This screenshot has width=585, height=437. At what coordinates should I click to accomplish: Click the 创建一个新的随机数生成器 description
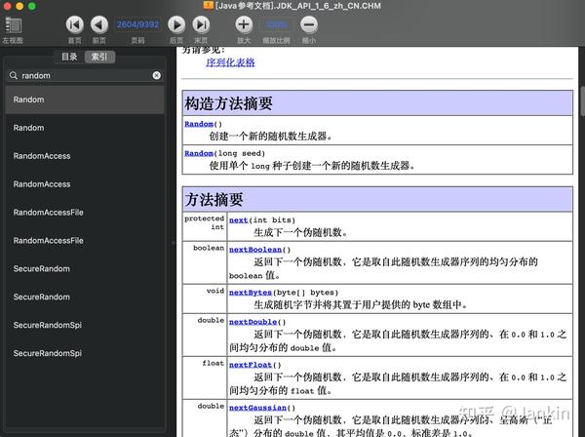[x=270, y=137]
